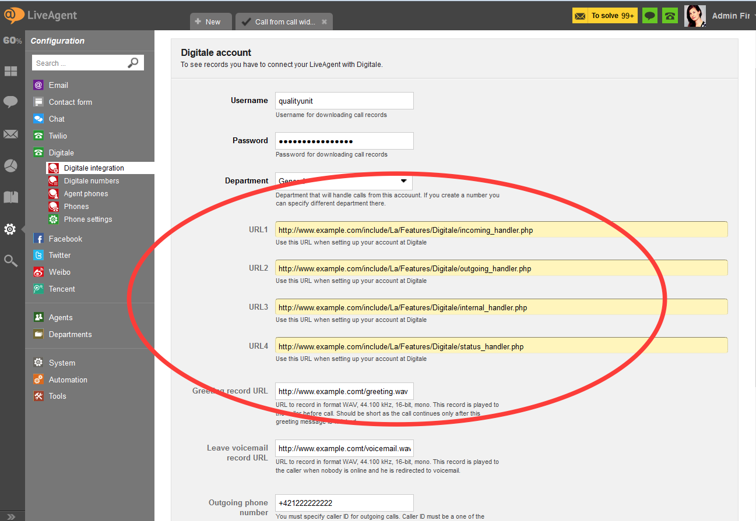Click the Username field
This screenshot has height=521, width=756.
coord(344,101)
